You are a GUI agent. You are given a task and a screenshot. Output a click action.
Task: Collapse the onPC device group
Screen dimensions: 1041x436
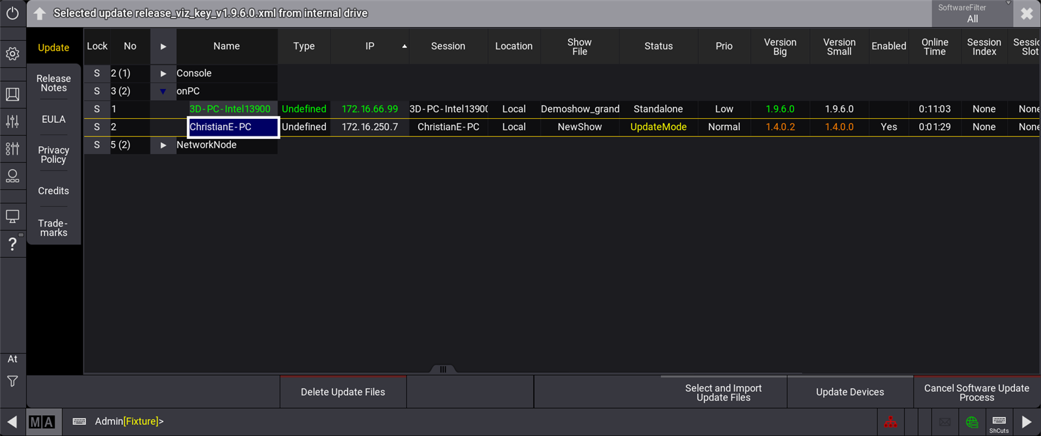tap(163, 92)
